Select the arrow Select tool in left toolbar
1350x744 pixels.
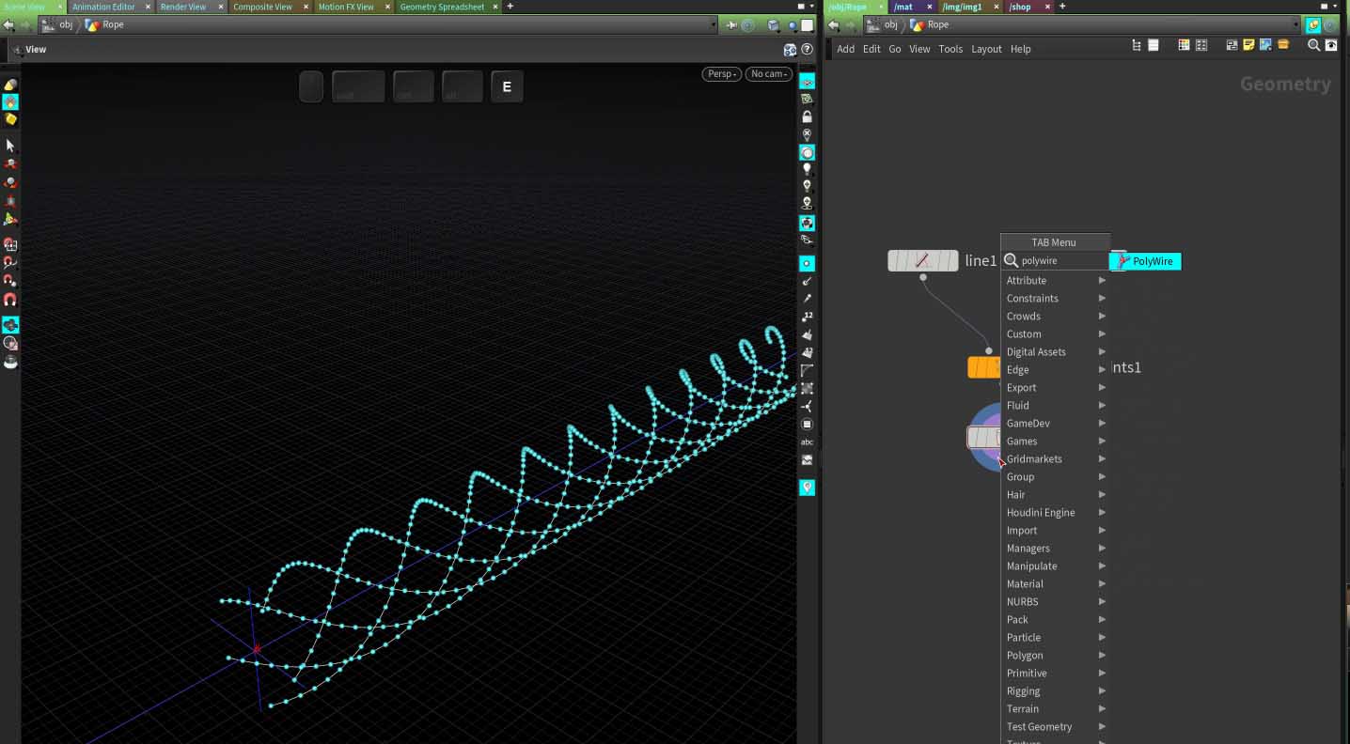(x=10, y=146)
